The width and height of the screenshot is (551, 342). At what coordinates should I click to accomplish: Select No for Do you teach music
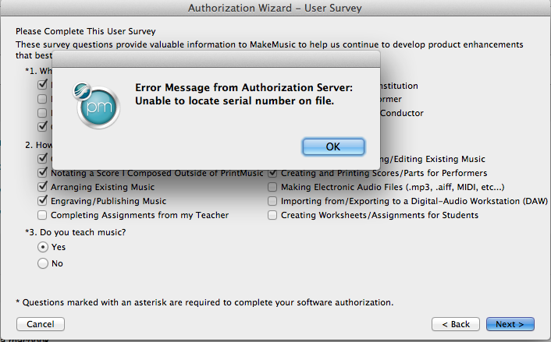click(43, 263)
